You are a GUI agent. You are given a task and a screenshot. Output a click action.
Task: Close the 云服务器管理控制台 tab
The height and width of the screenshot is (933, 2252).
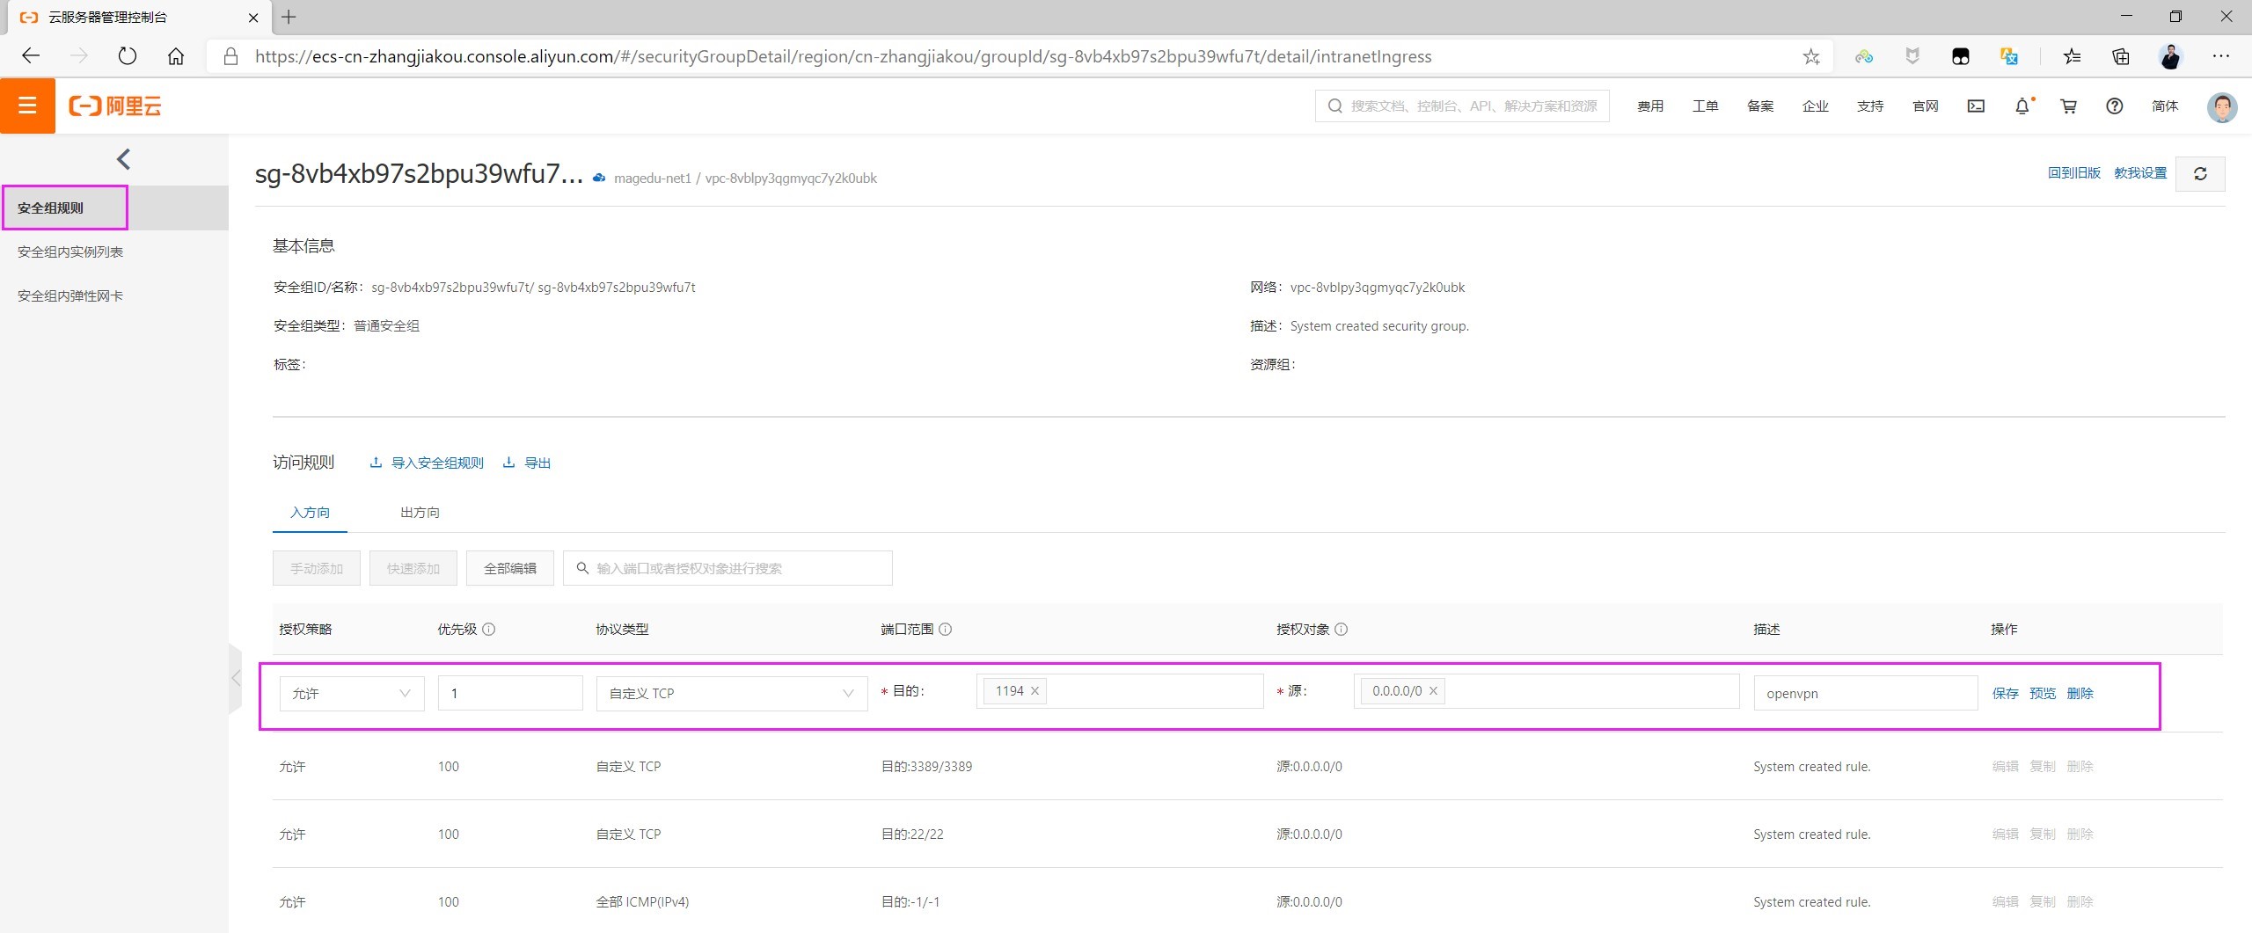[253, 18]
